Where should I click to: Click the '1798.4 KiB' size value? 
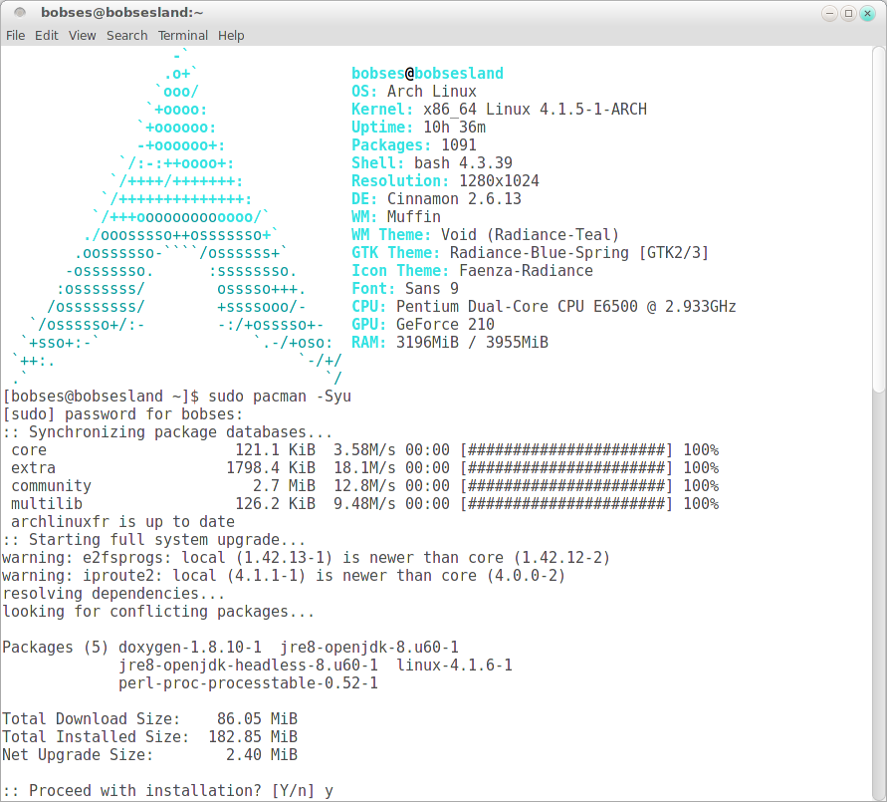coord(271,468)
